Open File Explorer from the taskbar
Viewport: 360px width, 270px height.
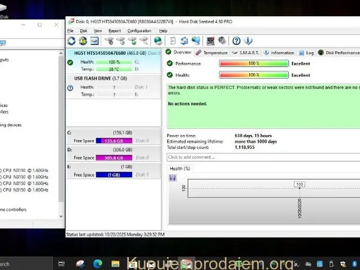point(115,263)
